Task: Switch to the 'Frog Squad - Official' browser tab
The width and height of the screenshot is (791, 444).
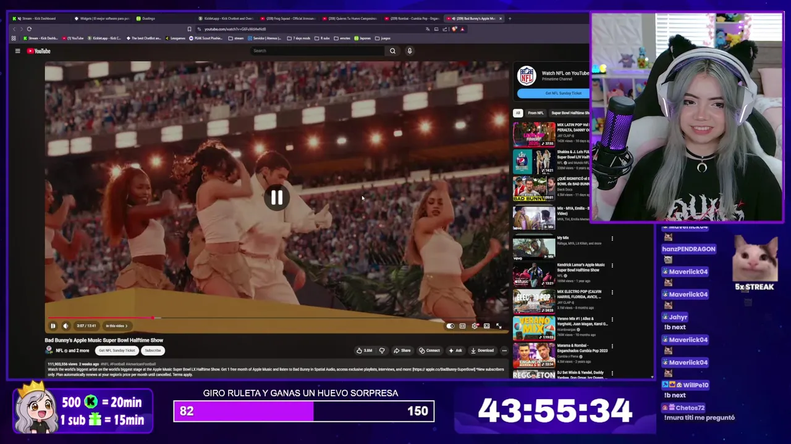Action: tap(289, 18)
